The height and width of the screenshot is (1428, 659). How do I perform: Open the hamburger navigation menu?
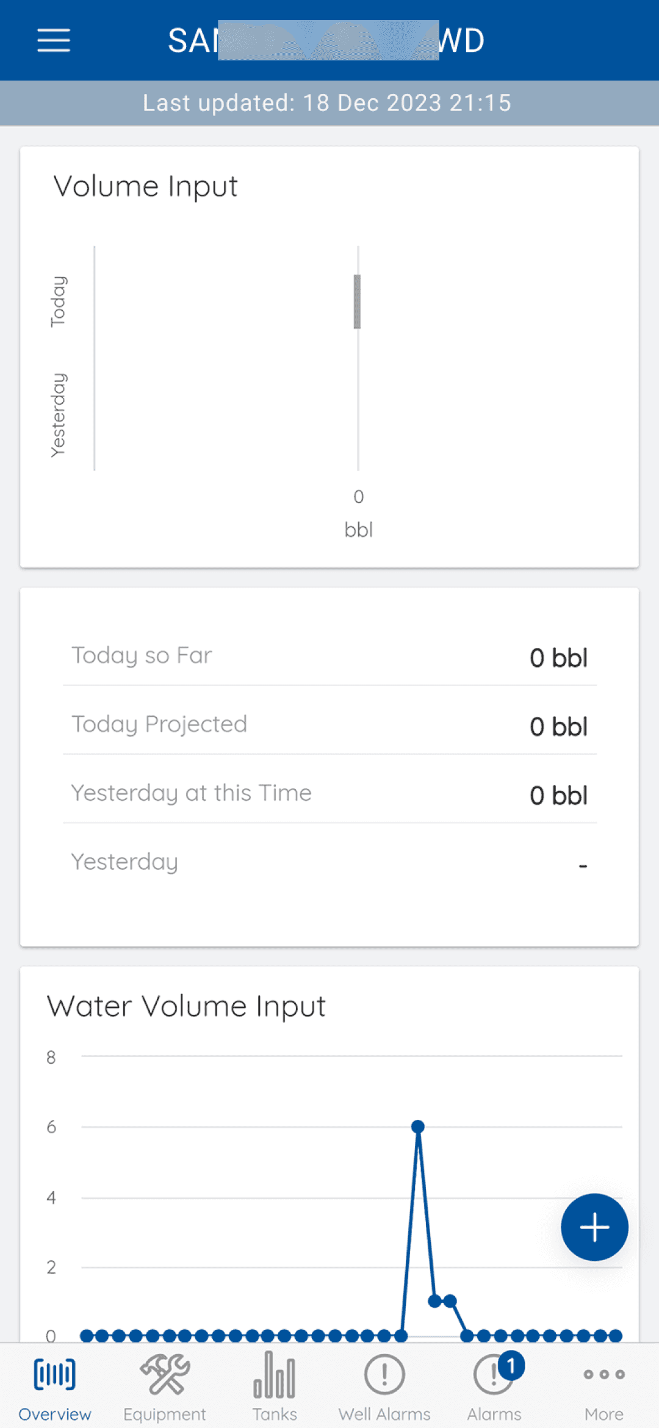[54, 40]
